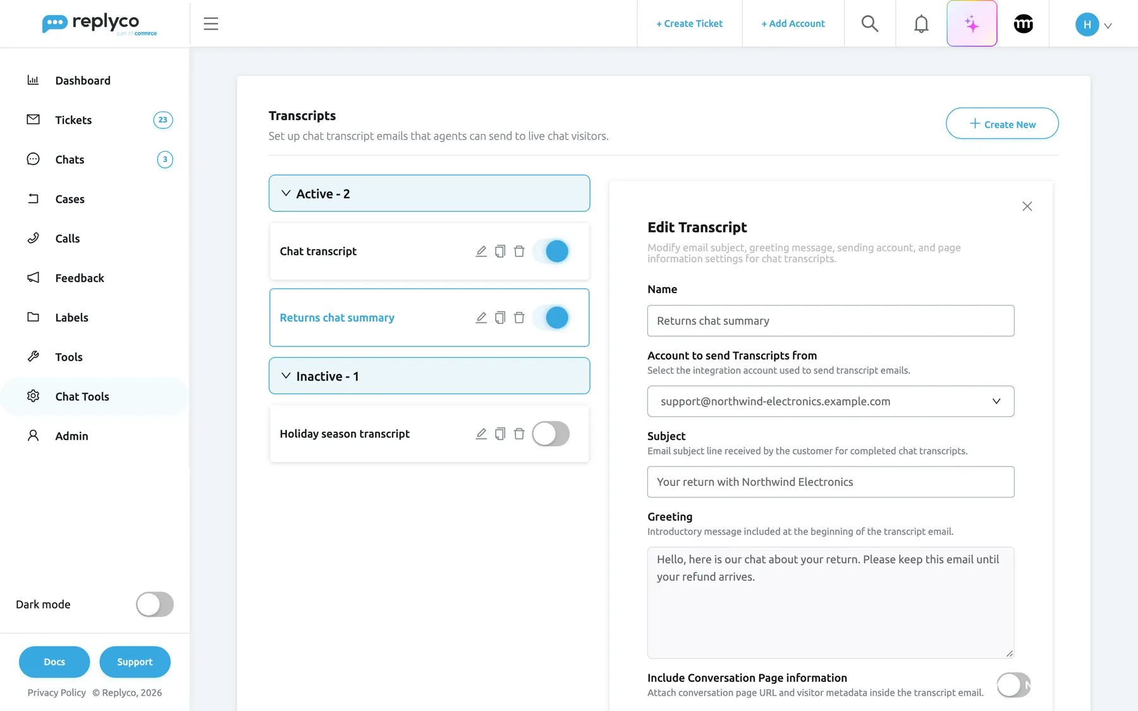1138x711 pixels.
Task: Toggle Dark mode switch
Action: pos(155,604)
